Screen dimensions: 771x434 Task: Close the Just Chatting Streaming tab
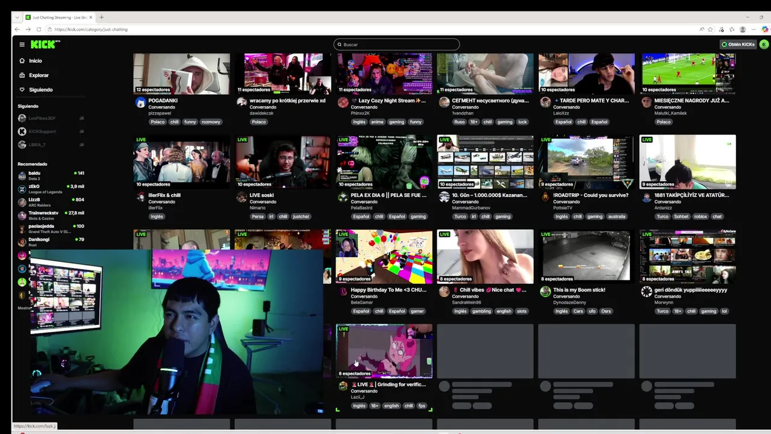(x=91, y=17)
